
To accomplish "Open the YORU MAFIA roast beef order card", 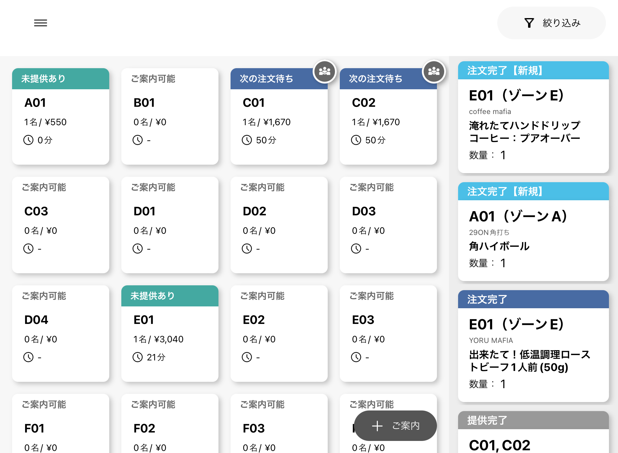I will 533,346.
